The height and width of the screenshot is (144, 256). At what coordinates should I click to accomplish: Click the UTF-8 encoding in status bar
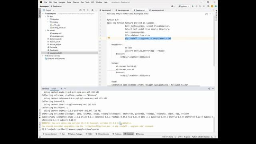point(180,137)
